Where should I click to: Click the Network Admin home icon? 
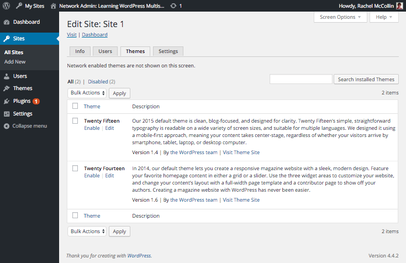(54, 6)
